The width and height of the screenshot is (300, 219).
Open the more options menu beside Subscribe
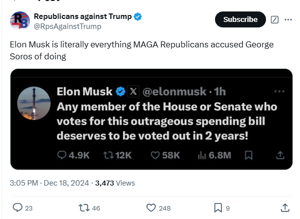[288, 20]
